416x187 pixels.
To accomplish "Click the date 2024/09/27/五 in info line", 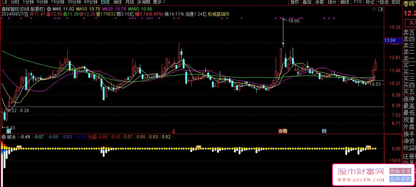I will (x=15, y=14).
